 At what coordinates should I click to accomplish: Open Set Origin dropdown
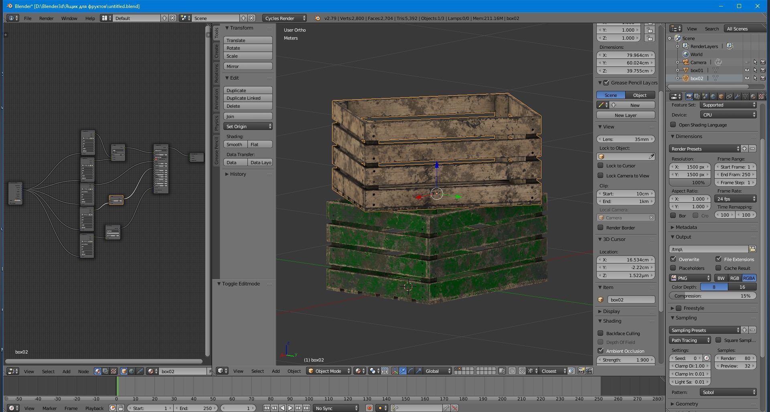coord(248,127)
